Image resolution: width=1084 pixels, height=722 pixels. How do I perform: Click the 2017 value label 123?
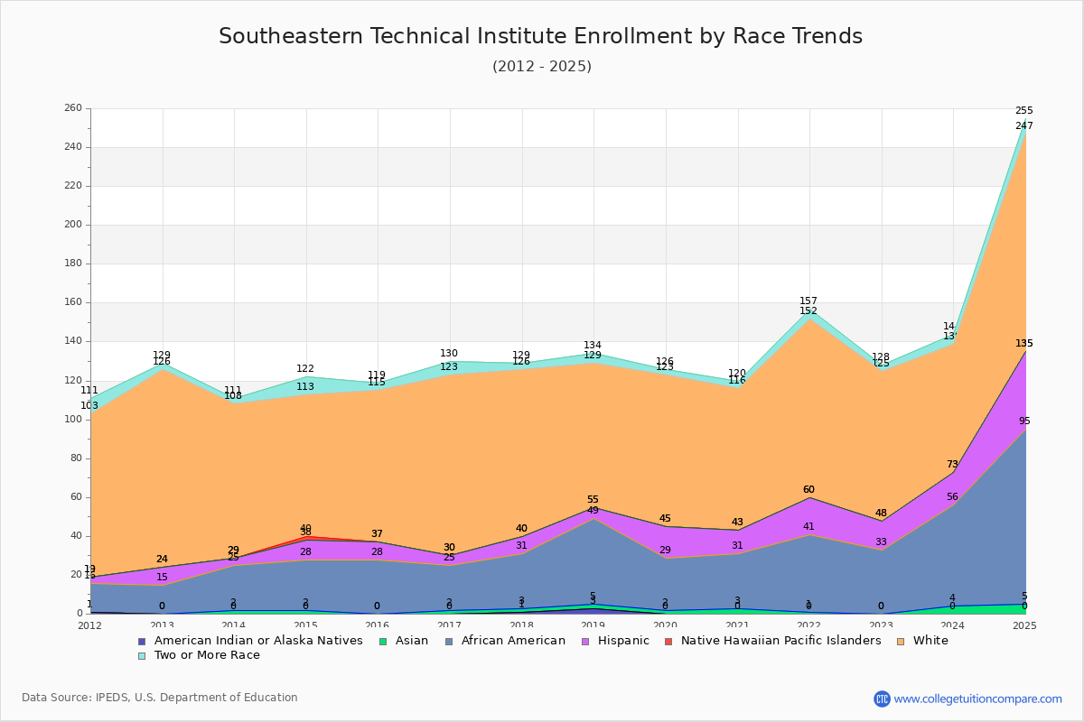[449, 367]
